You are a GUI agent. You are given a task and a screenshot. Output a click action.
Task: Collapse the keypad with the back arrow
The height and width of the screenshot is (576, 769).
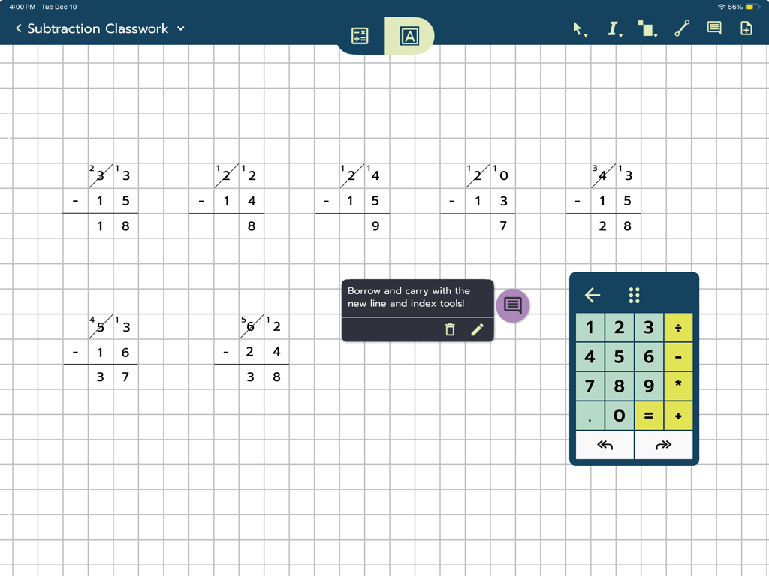(592, 295)
